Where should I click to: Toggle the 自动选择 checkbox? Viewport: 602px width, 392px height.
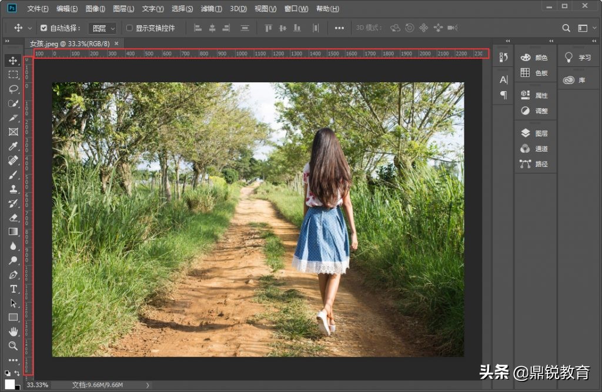(x=44, y=28)
